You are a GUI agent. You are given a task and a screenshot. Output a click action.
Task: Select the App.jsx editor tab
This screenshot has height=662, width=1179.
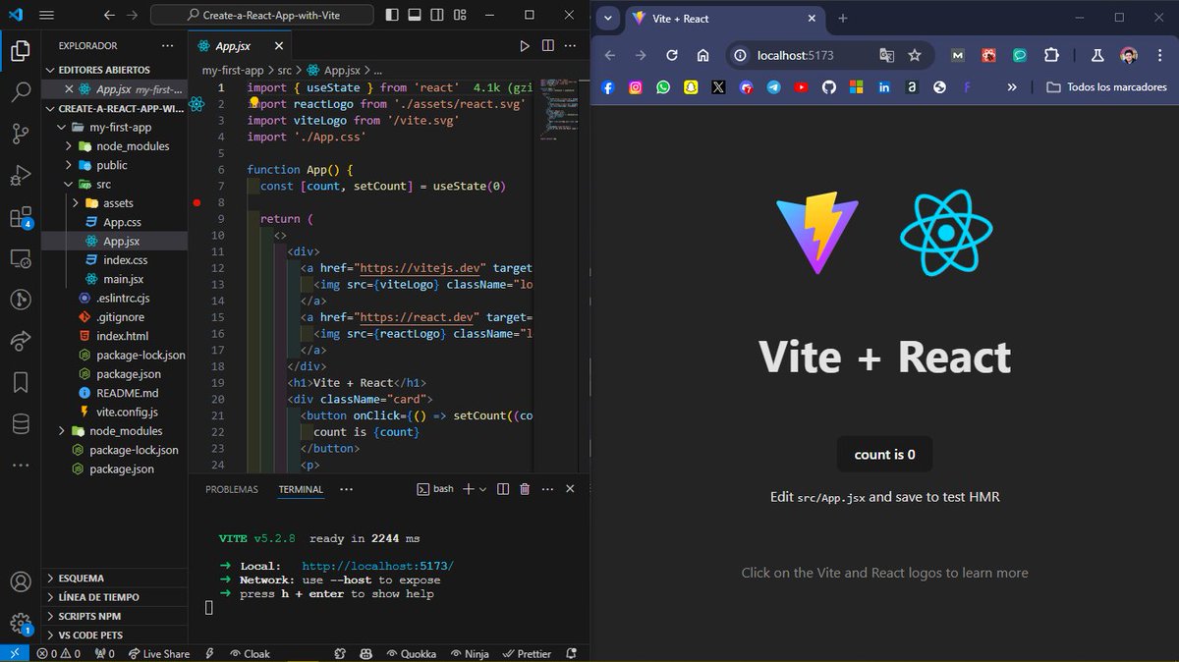[239, 46]
